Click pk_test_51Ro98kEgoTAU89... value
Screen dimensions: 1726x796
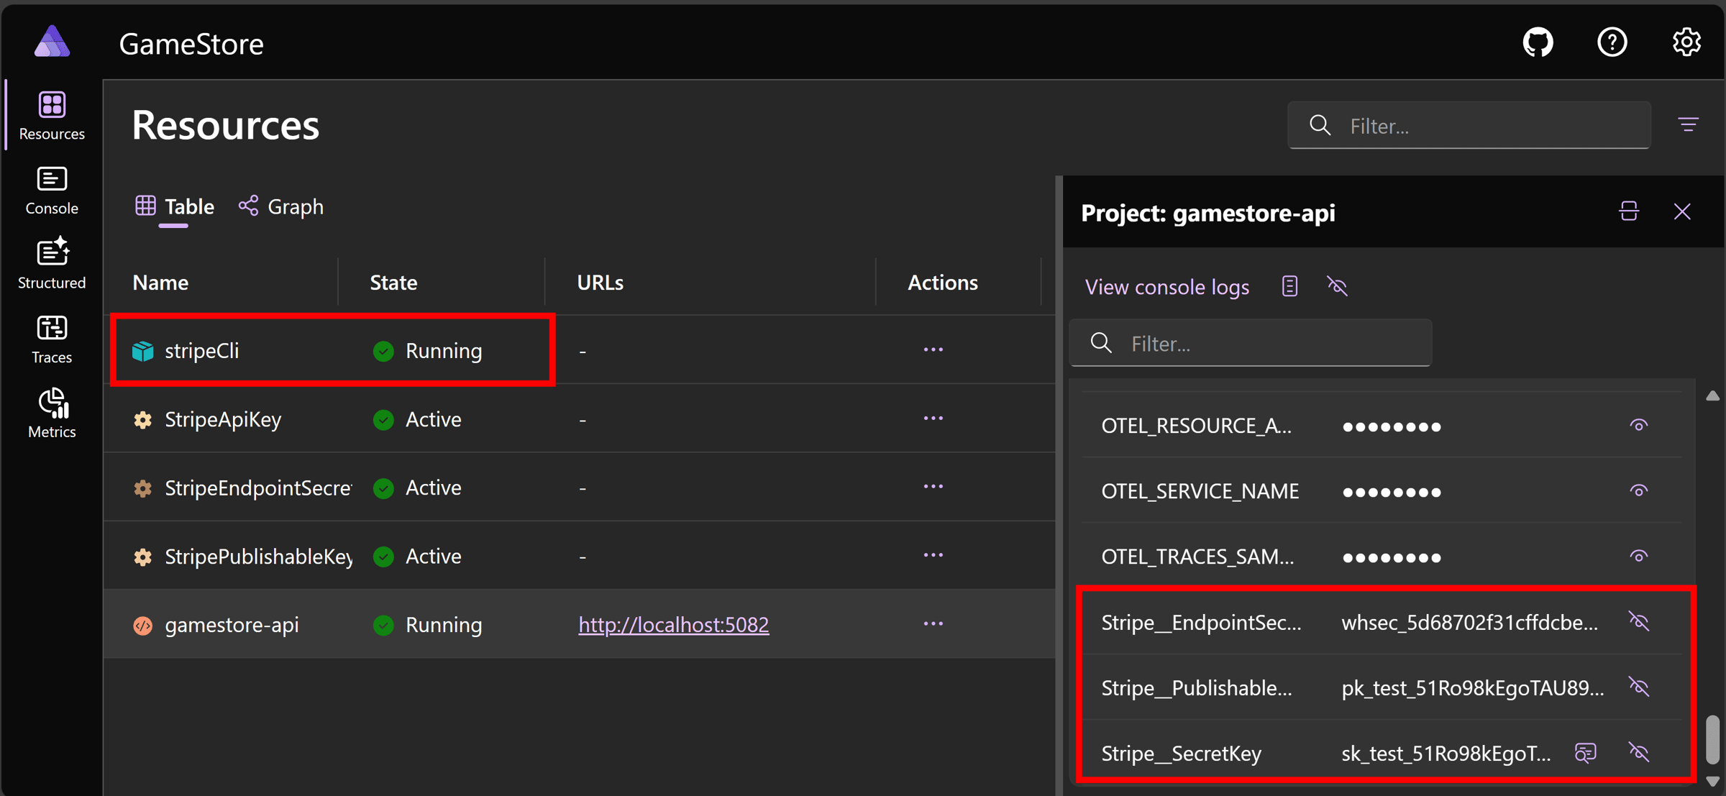pos(1472,687)
